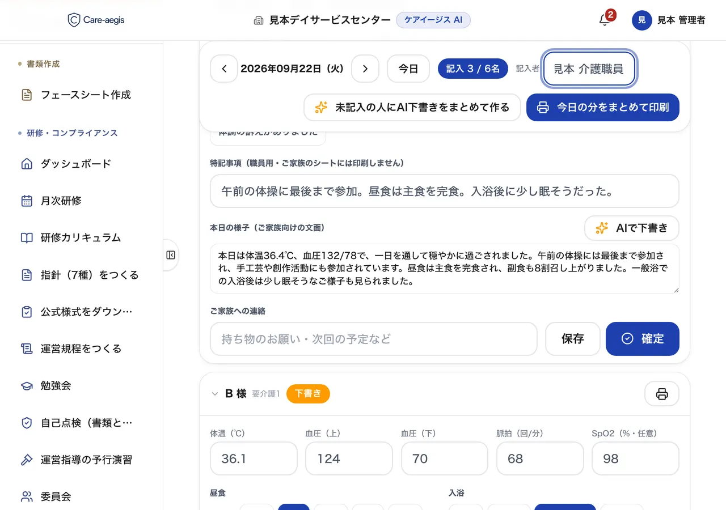726x510 pixels.
Task: Click the 特記事項 text field
Action: coord(445,191)
